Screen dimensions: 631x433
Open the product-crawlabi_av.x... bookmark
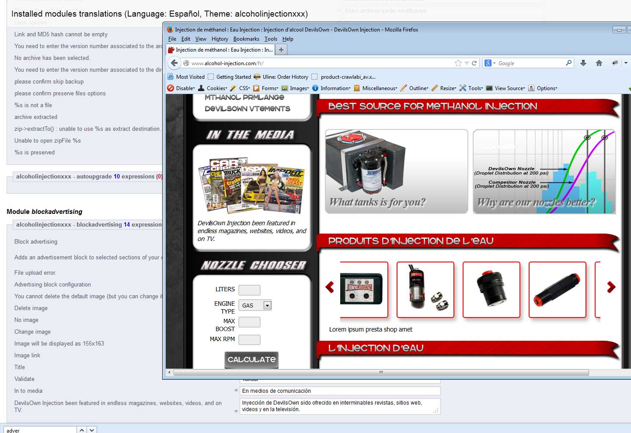click(344, 77)
